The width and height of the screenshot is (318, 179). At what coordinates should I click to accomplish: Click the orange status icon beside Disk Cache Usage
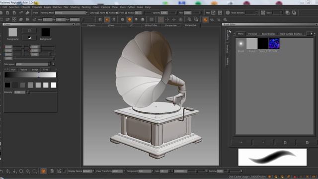(269, 177)
